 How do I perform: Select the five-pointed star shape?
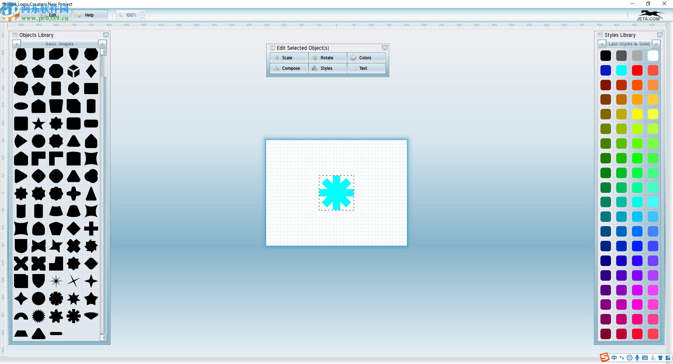[x=39, y=124]
